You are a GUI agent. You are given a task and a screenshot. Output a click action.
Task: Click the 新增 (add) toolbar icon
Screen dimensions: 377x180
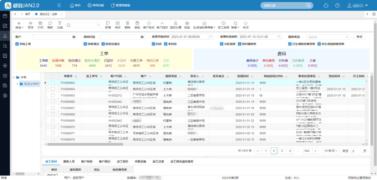(x=108, y=23)
